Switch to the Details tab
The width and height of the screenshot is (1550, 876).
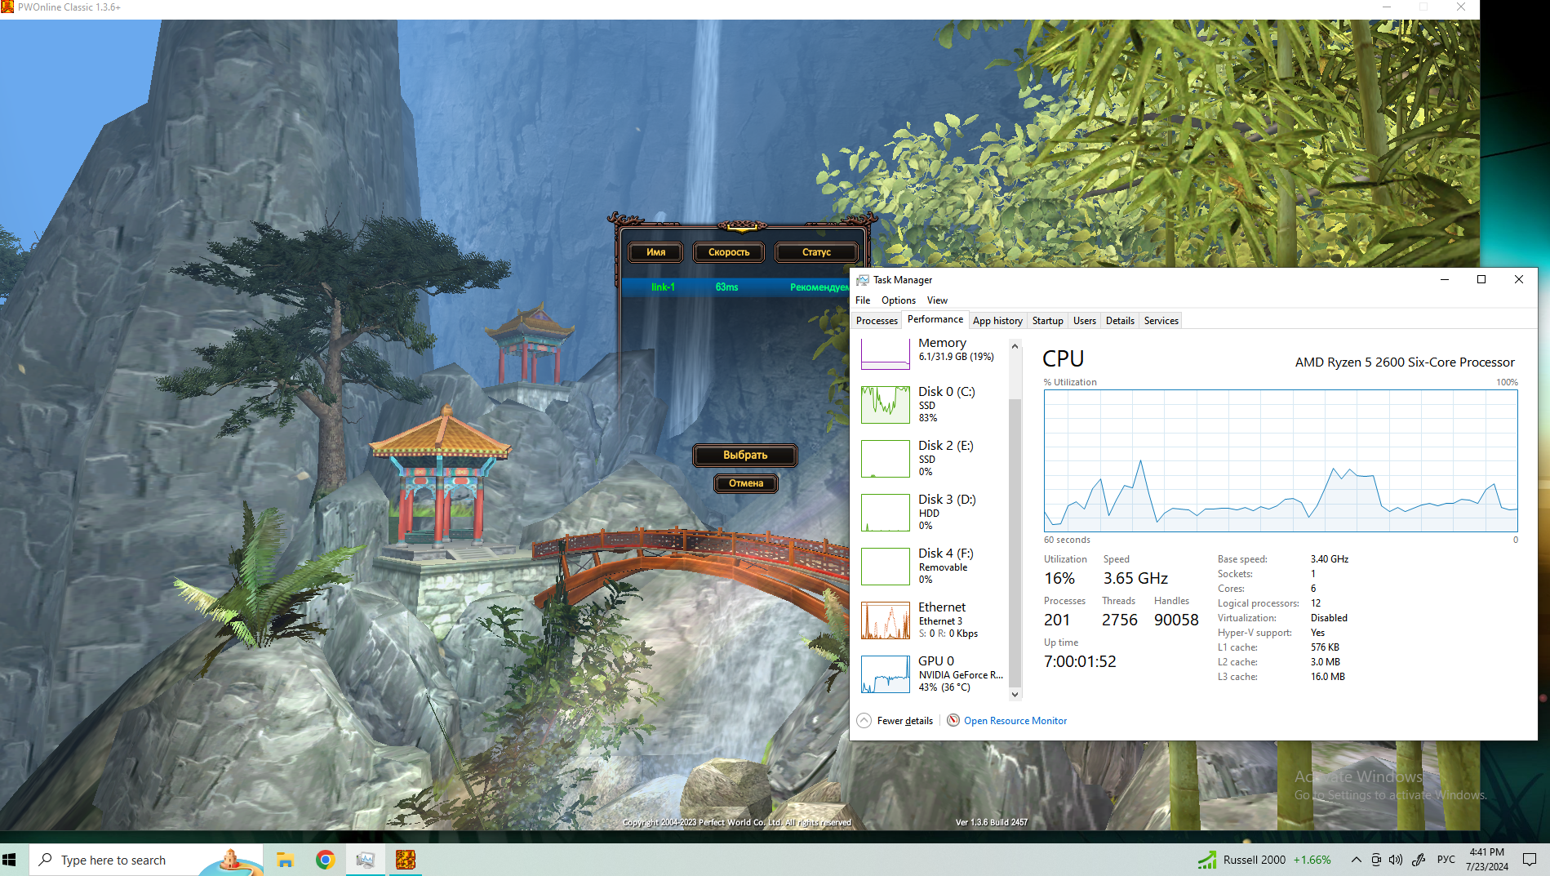1120,321
